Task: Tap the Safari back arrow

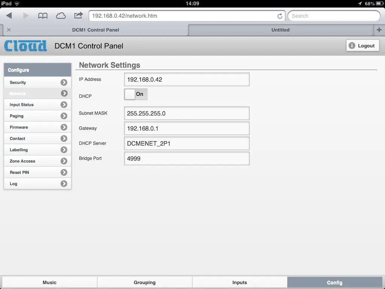Action: (x=9, y=16)
